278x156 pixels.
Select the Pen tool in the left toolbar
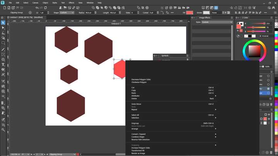[x=3, y=33]
